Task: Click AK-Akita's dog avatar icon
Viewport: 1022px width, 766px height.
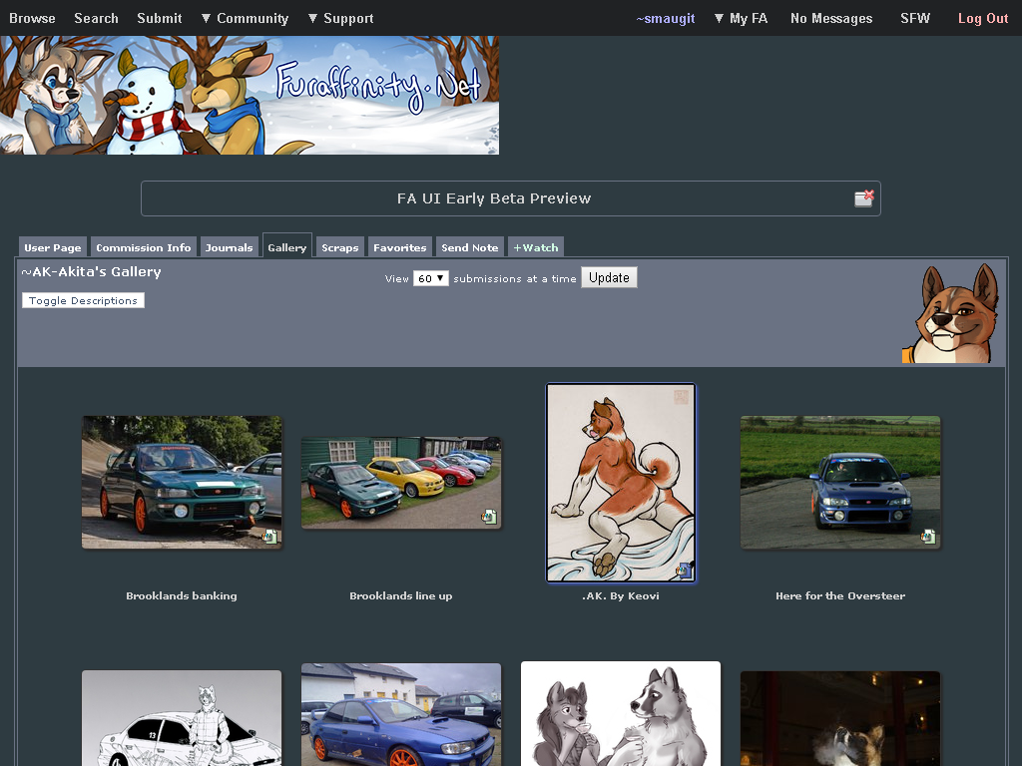Action: point(952,313)
